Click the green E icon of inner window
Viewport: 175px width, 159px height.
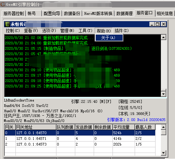pyautogui.click(x=7, y=24)
